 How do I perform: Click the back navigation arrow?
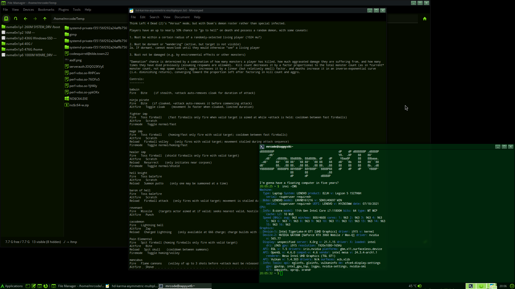click(25, 19)
